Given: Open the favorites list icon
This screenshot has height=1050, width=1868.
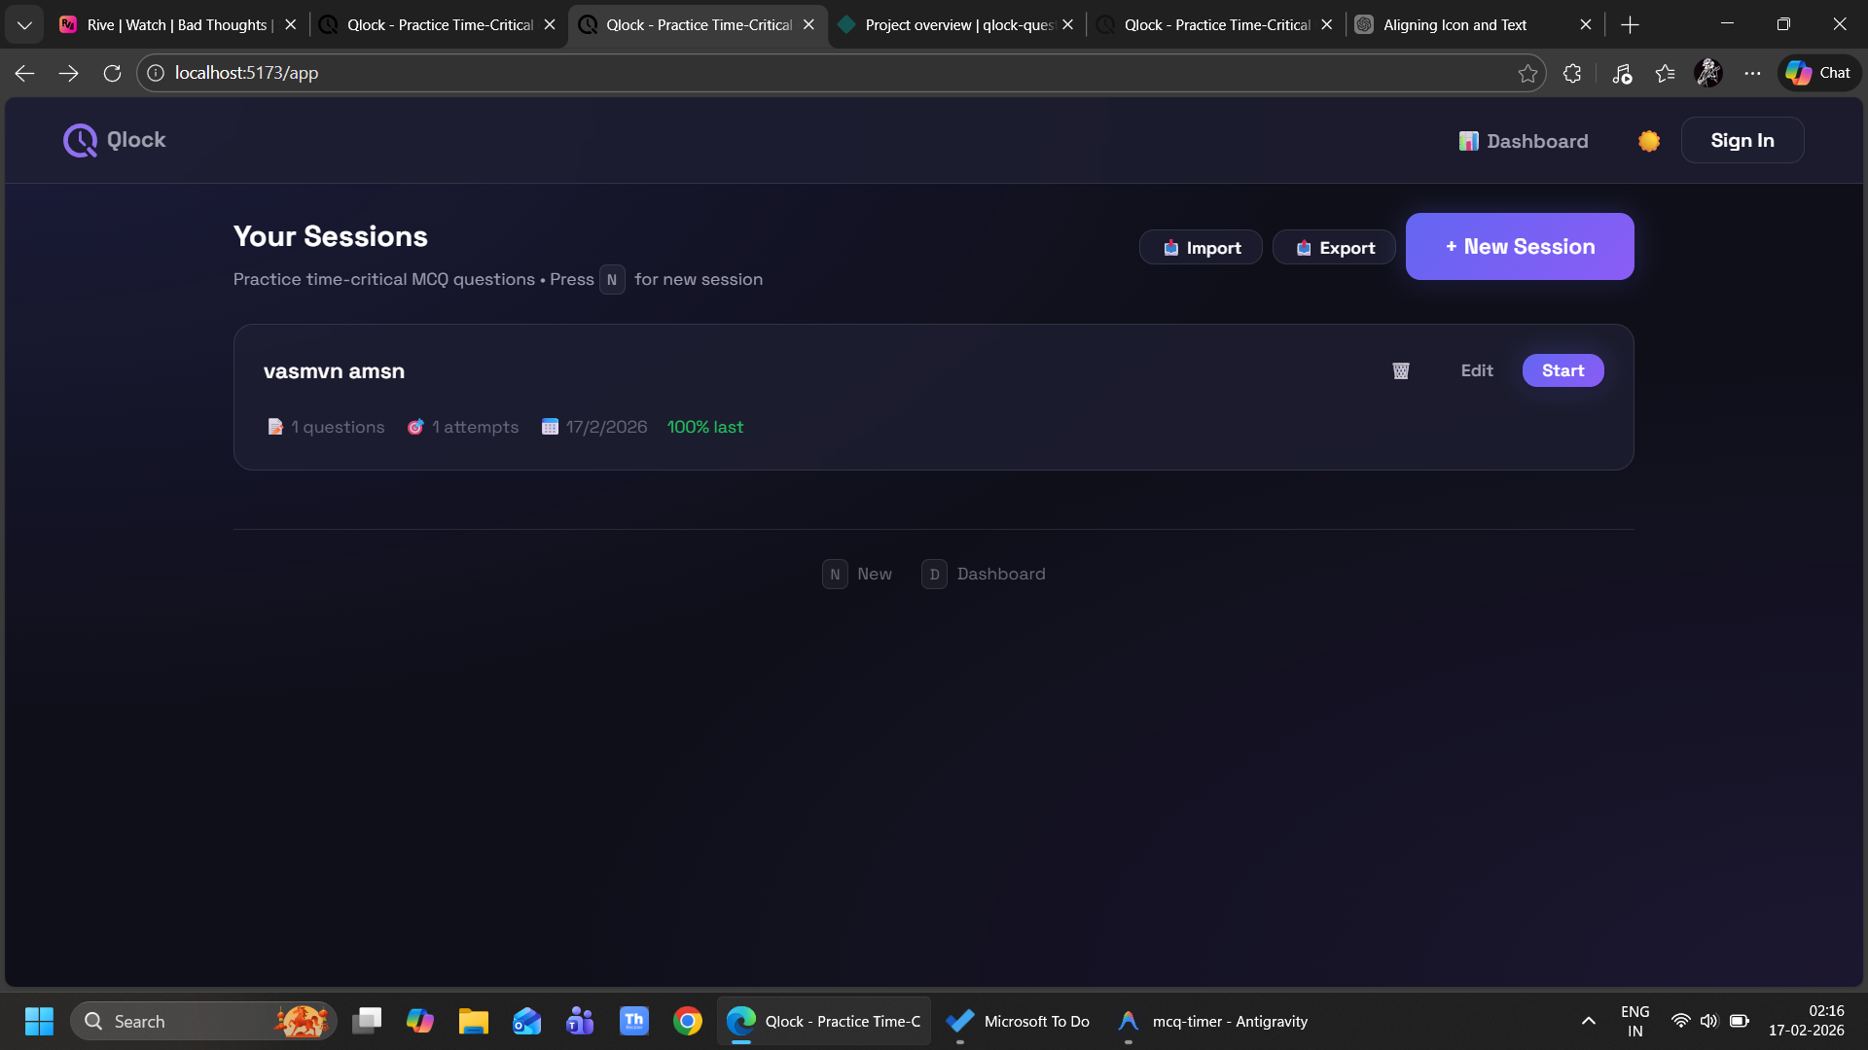Looking at the screenshot, I should click(1665, 73).
